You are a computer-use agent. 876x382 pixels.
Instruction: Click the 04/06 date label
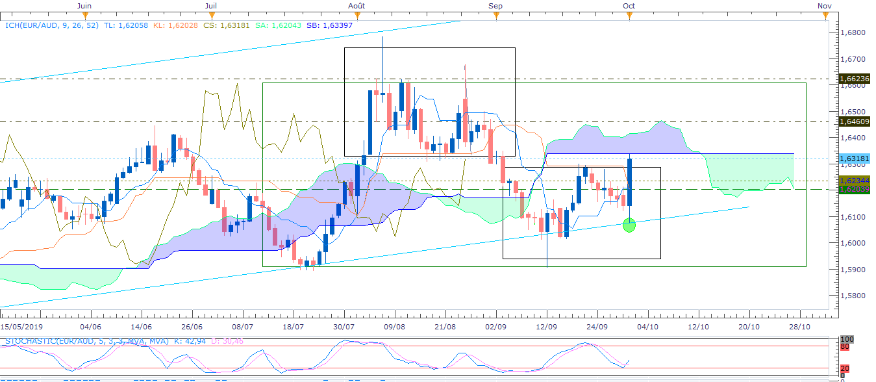[x=90, y=327]
